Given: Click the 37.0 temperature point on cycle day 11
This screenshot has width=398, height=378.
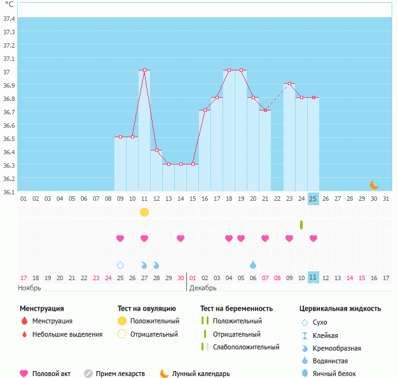Looking at the screenshot, I should coord(144,71).
